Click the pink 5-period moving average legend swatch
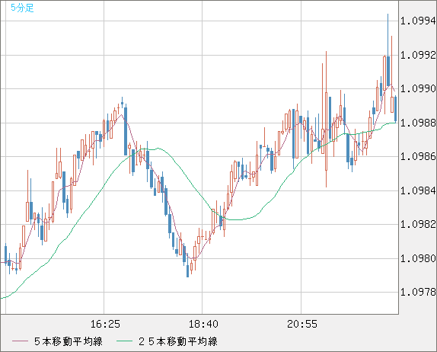Viewport: 437px width, 352px height. tap(20, 341)
